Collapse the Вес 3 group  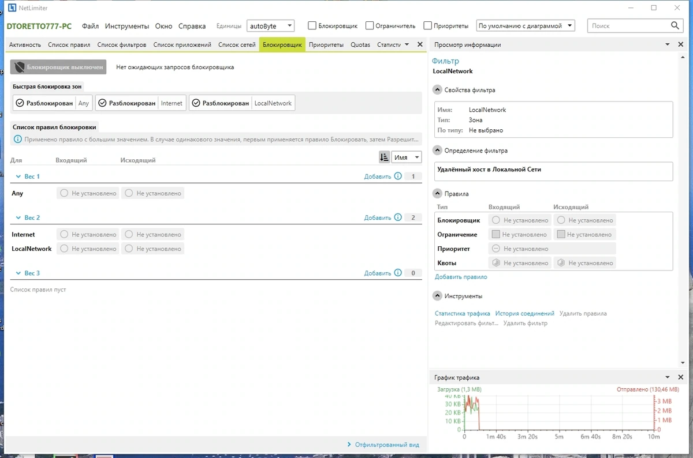point(18,273)
